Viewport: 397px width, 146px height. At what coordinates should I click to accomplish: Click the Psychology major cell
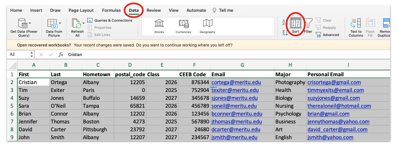[290, 114]
